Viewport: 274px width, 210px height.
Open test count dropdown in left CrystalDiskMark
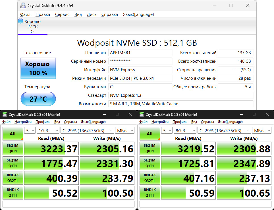(x=30, y=131)
